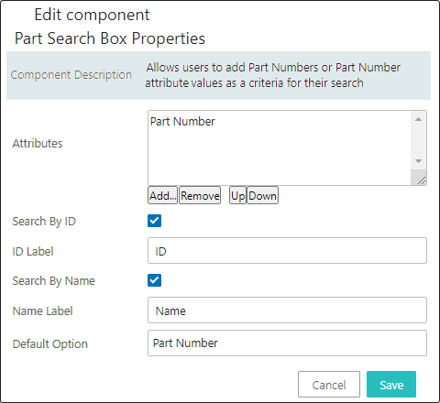Click the Edit component title

pyautogui.click(x=92, y=15)
